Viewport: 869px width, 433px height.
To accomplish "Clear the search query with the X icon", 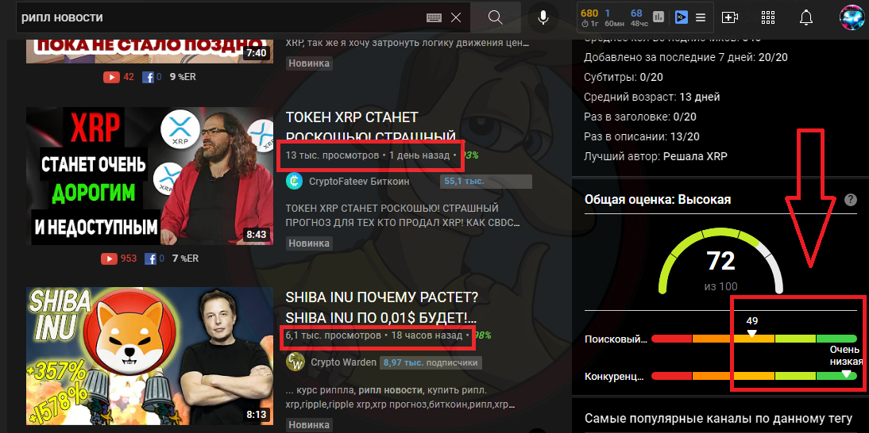I will [x=456, y=17].
